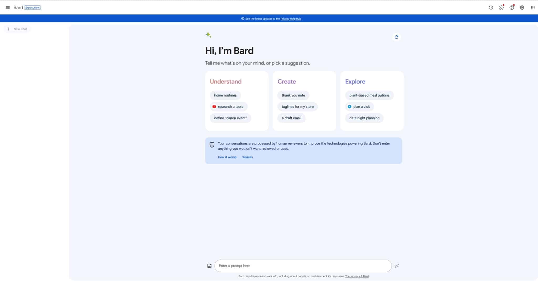Image resolution: width=538 pixels, height=283 pixels.
Task: Open the settings gear icon
Action: point(522,8)
